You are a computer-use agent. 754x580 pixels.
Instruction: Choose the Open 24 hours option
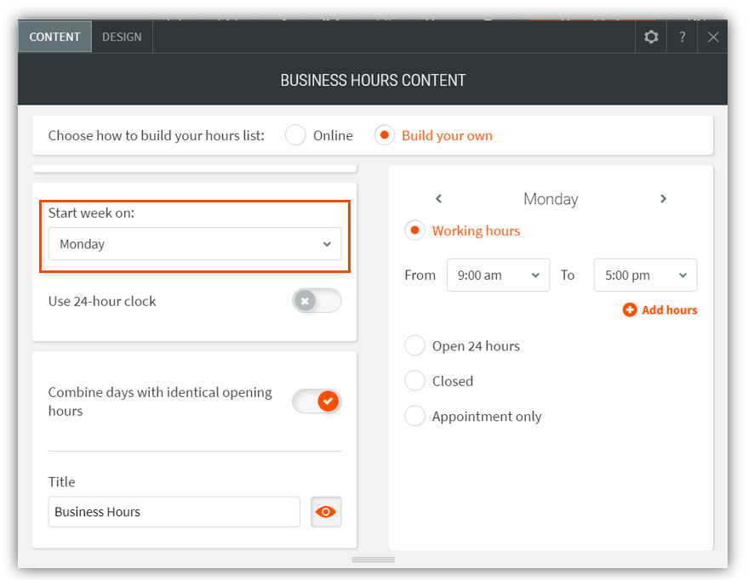415,346
